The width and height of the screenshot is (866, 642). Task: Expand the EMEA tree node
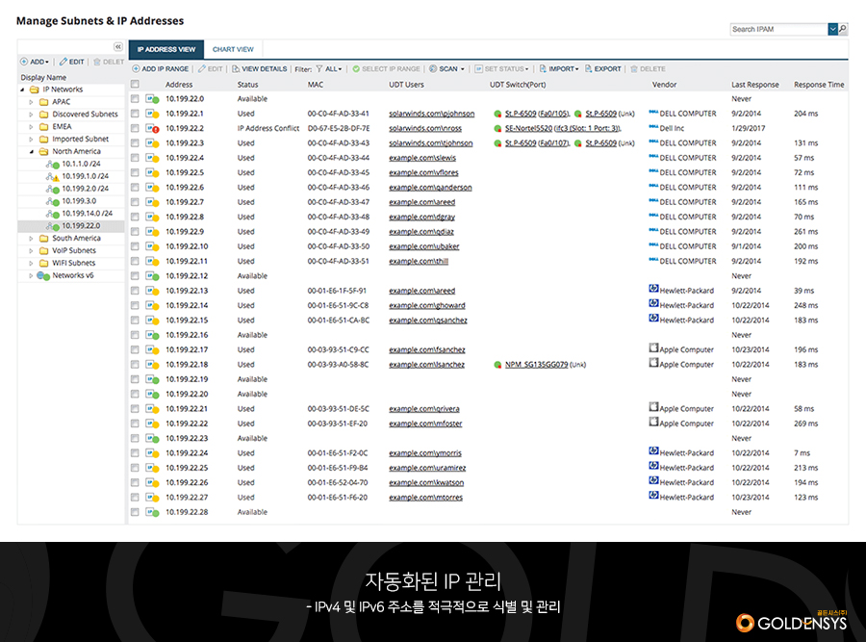(31, 127)
